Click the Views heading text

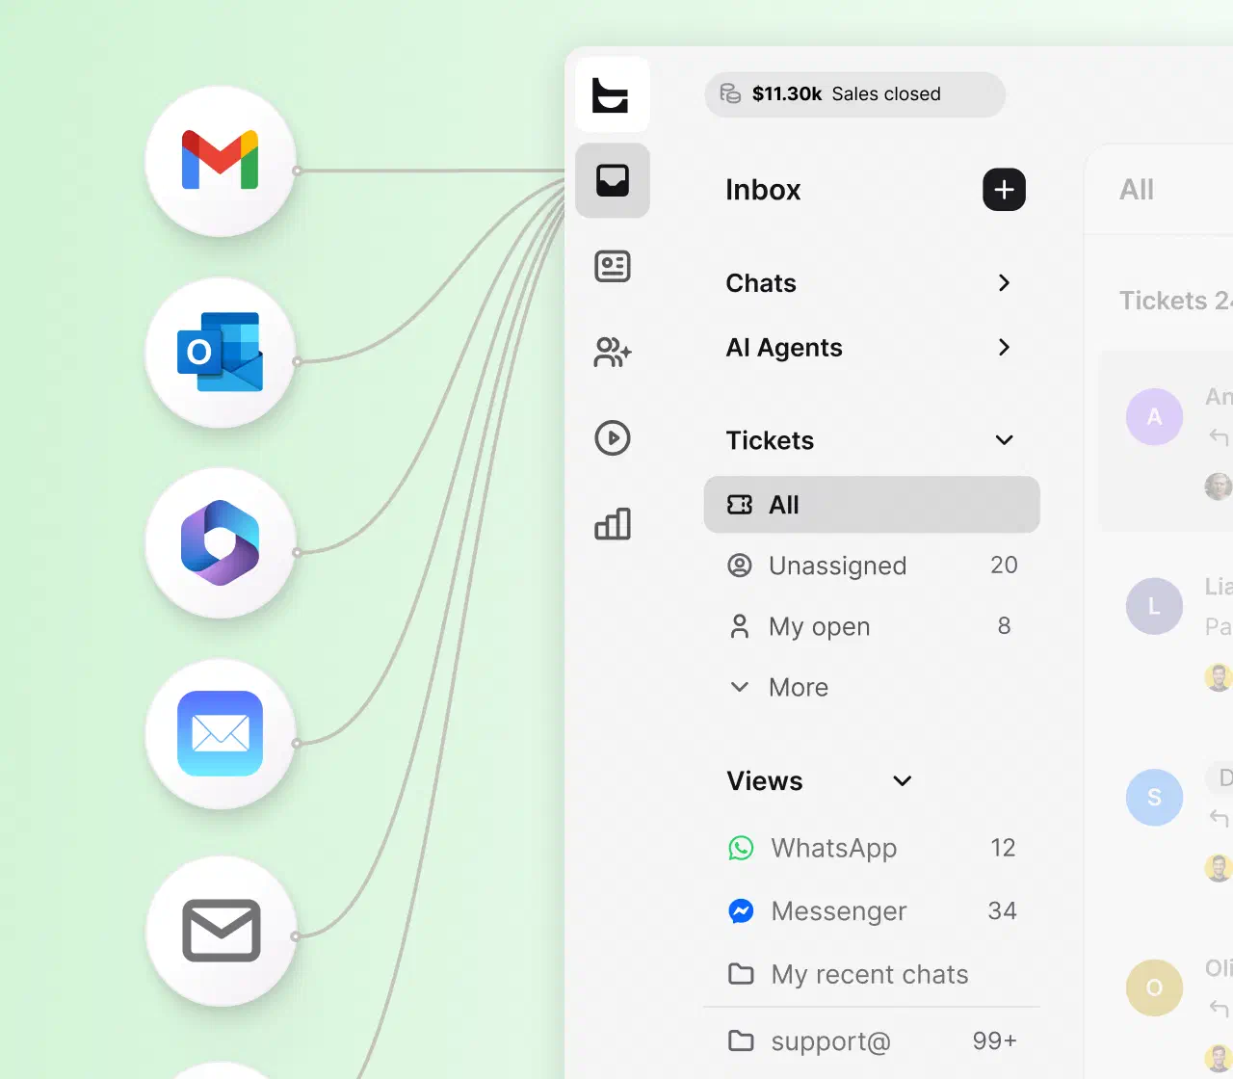click(x=765, y=781)
